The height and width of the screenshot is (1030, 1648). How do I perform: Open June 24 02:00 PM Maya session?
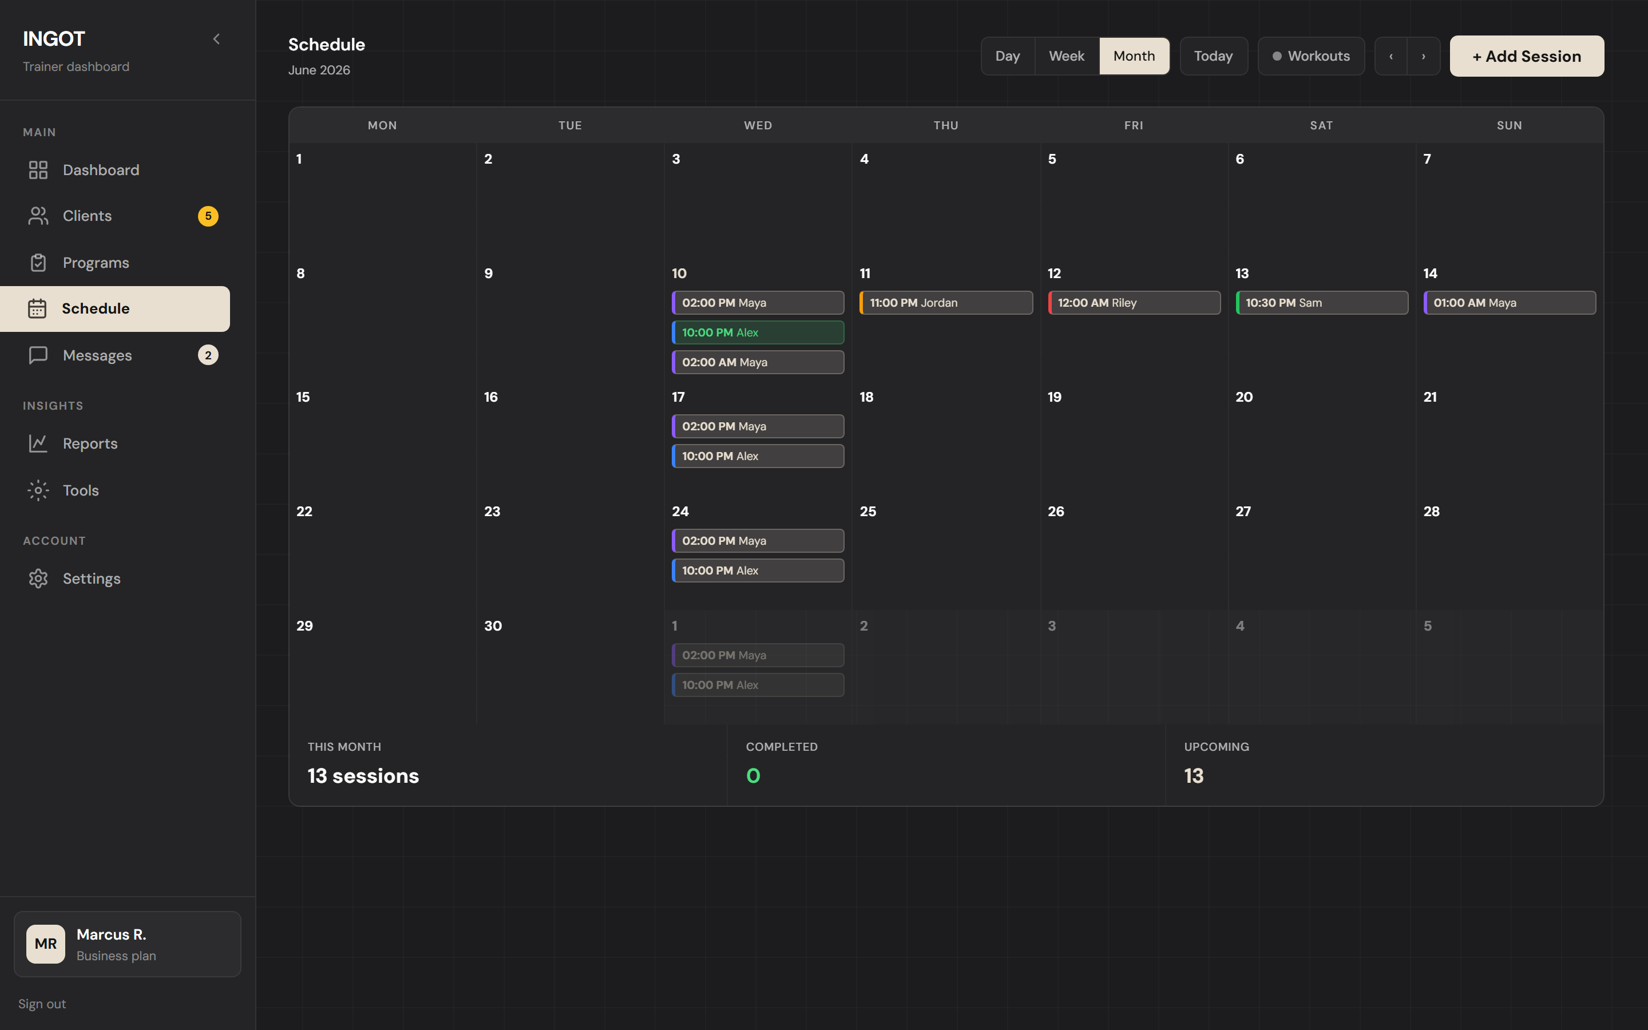(x=758, y=541)
